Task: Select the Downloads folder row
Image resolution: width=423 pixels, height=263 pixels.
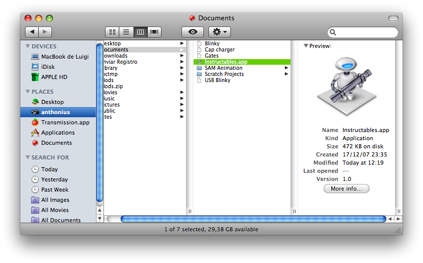Action: click(x=145, y=56)
